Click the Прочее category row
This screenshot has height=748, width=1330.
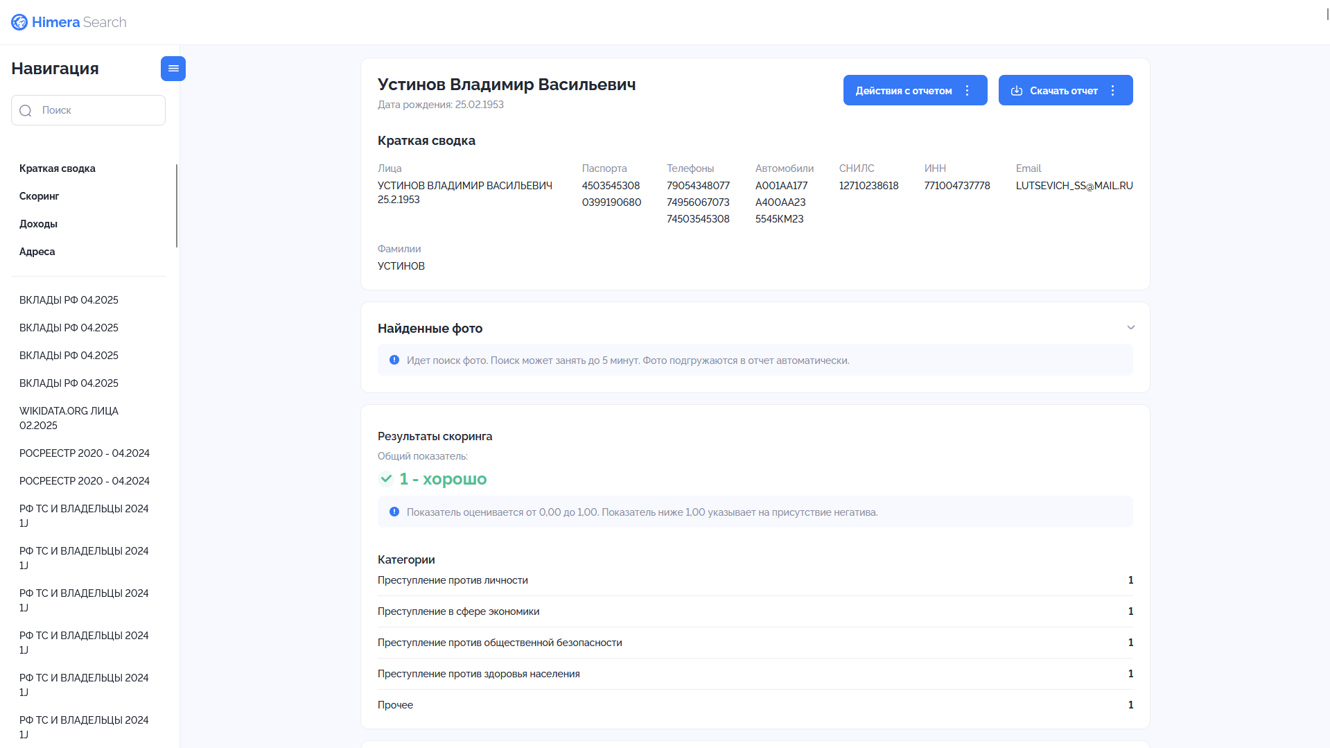[755, 705]
